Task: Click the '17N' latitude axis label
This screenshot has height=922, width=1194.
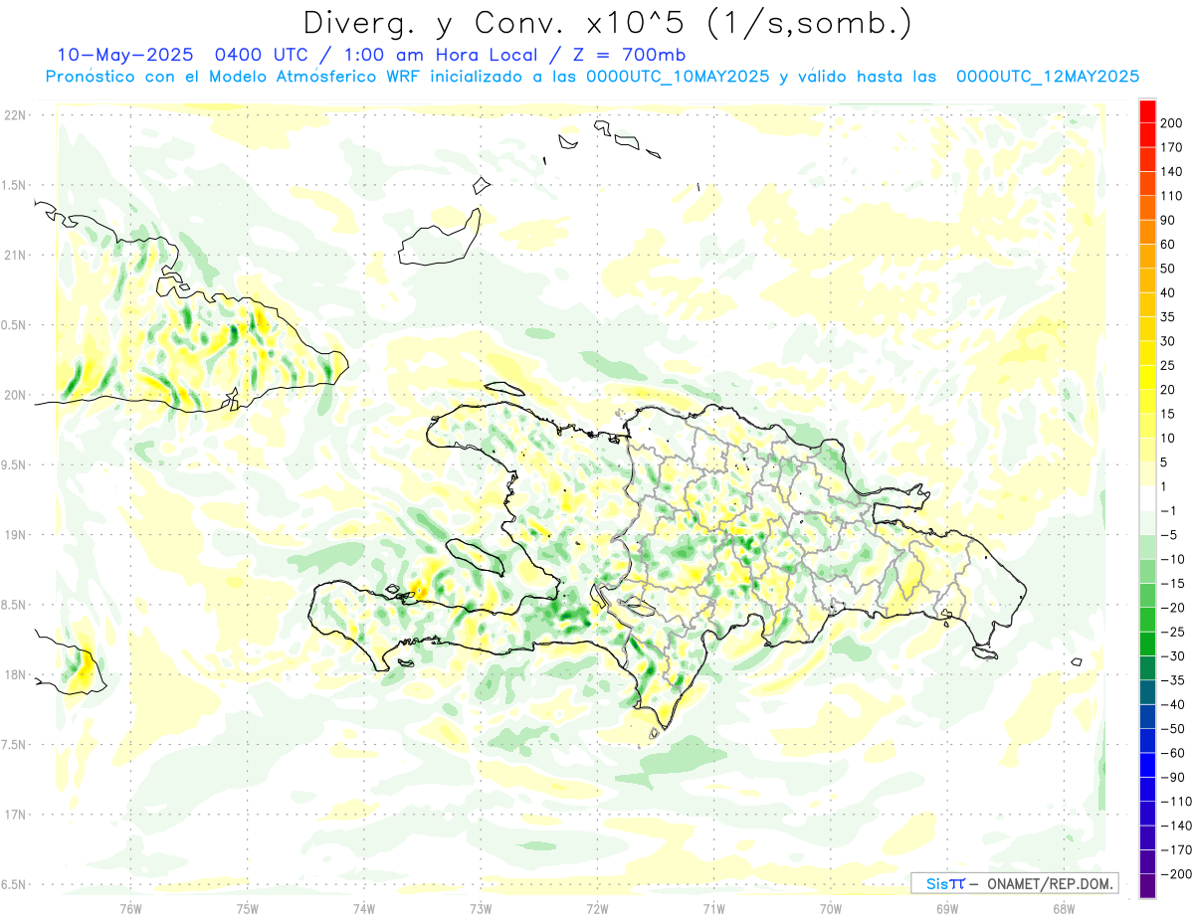Action: [x=14, y=815]
